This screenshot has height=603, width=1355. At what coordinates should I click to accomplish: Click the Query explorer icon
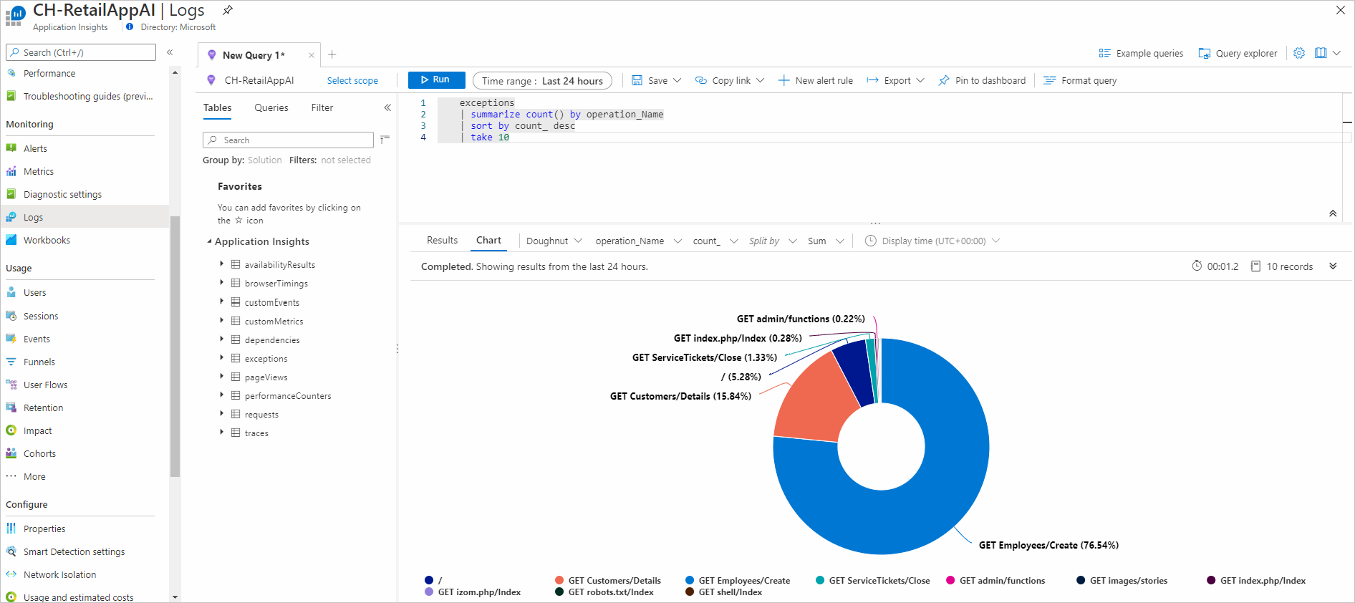tap(1205, 53)
